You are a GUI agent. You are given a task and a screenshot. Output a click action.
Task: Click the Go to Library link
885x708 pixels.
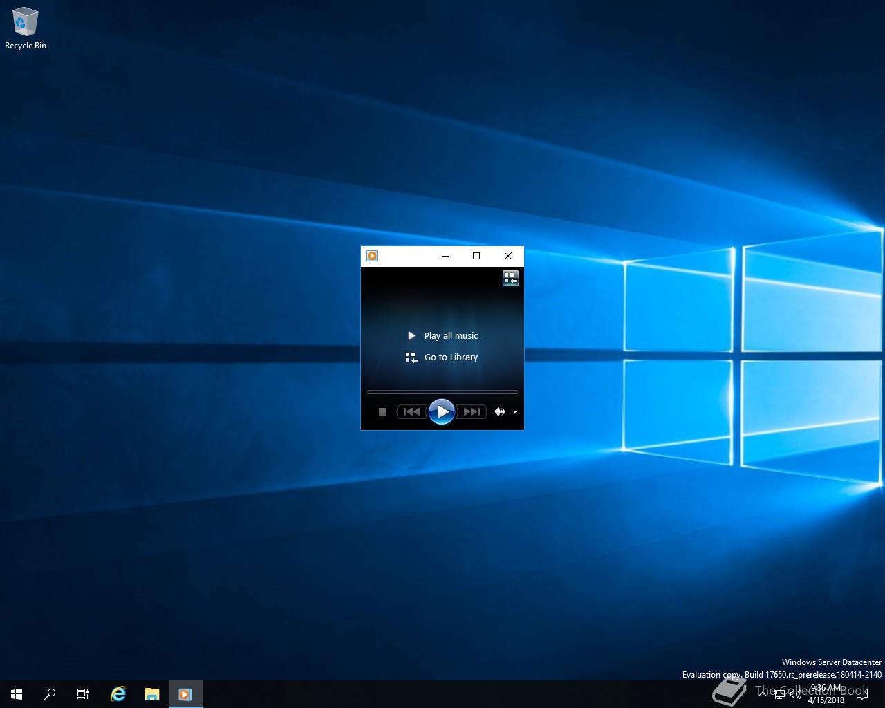[442, 357]
